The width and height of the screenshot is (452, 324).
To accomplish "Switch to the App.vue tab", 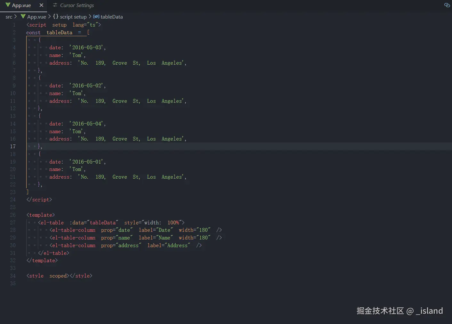I will (21, 5).
